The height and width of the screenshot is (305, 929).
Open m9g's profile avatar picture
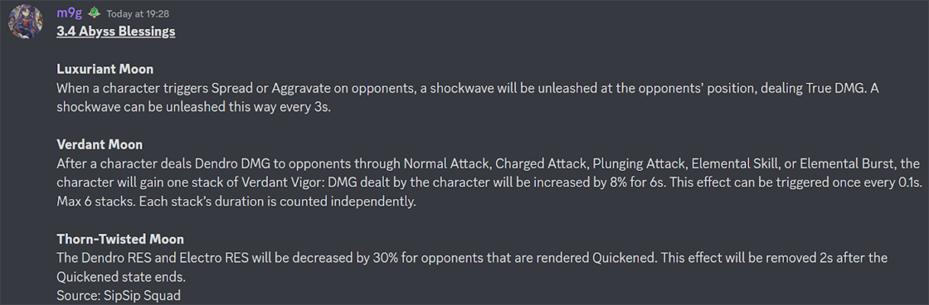coord(25,21)
